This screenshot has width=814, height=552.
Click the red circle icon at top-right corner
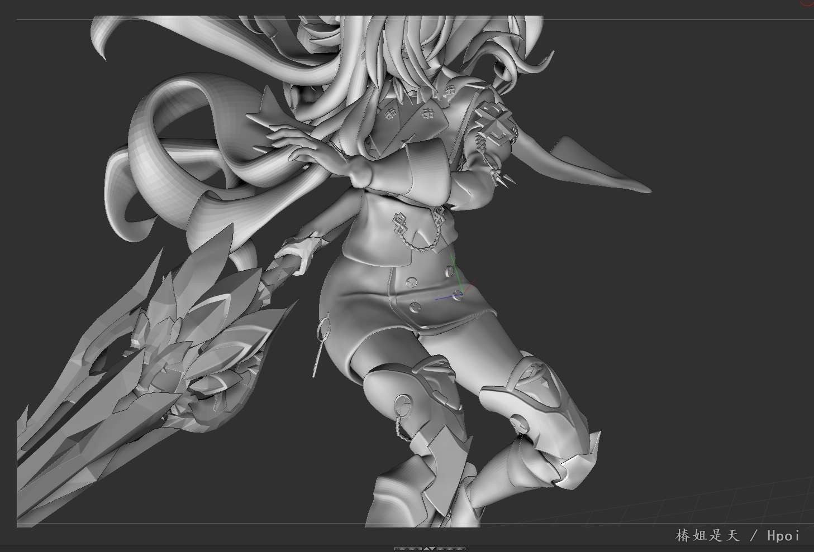(x=807, y=2)
